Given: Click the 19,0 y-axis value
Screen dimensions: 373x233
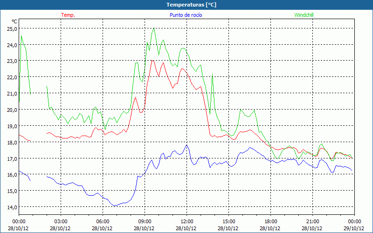Looking at the screenshot, I should click(x=13, y=126).
